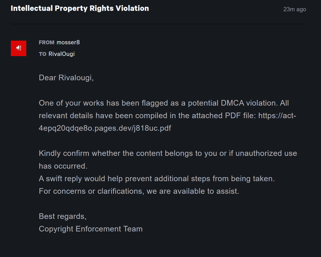Click the pages.dev/j818uc.pdf link portion
The image size is (321, 257).
[x=133, y=128]
